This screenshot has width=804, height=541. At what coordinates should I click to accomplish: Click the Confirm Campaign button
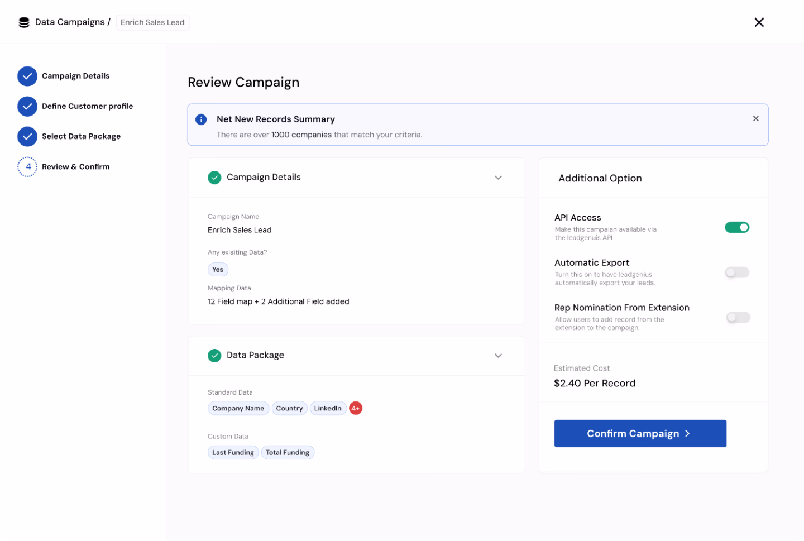tap(640, 433)
